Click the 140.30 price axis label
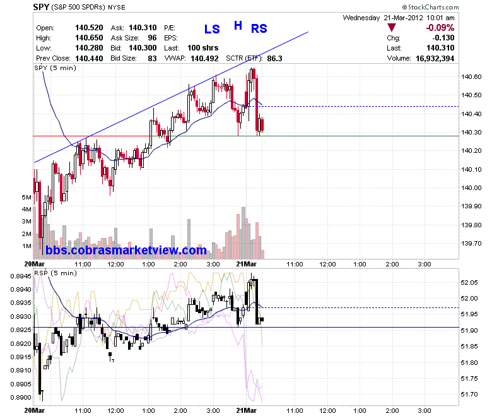This screenshot has height=416, width=492. point(471,132)
